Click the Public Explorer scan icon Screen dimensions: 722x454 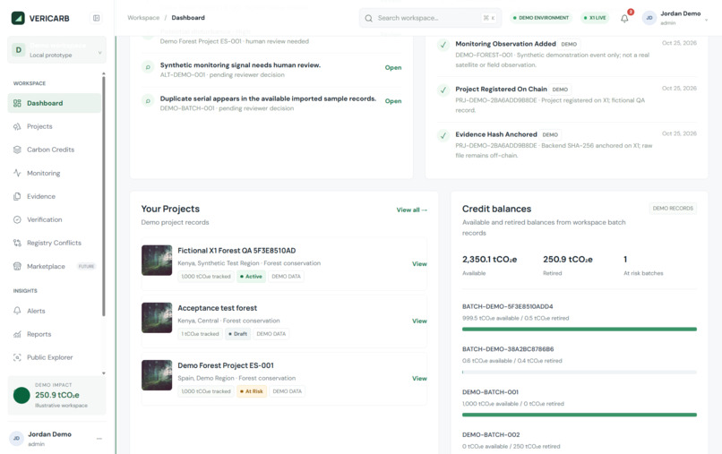click(17, 357)
